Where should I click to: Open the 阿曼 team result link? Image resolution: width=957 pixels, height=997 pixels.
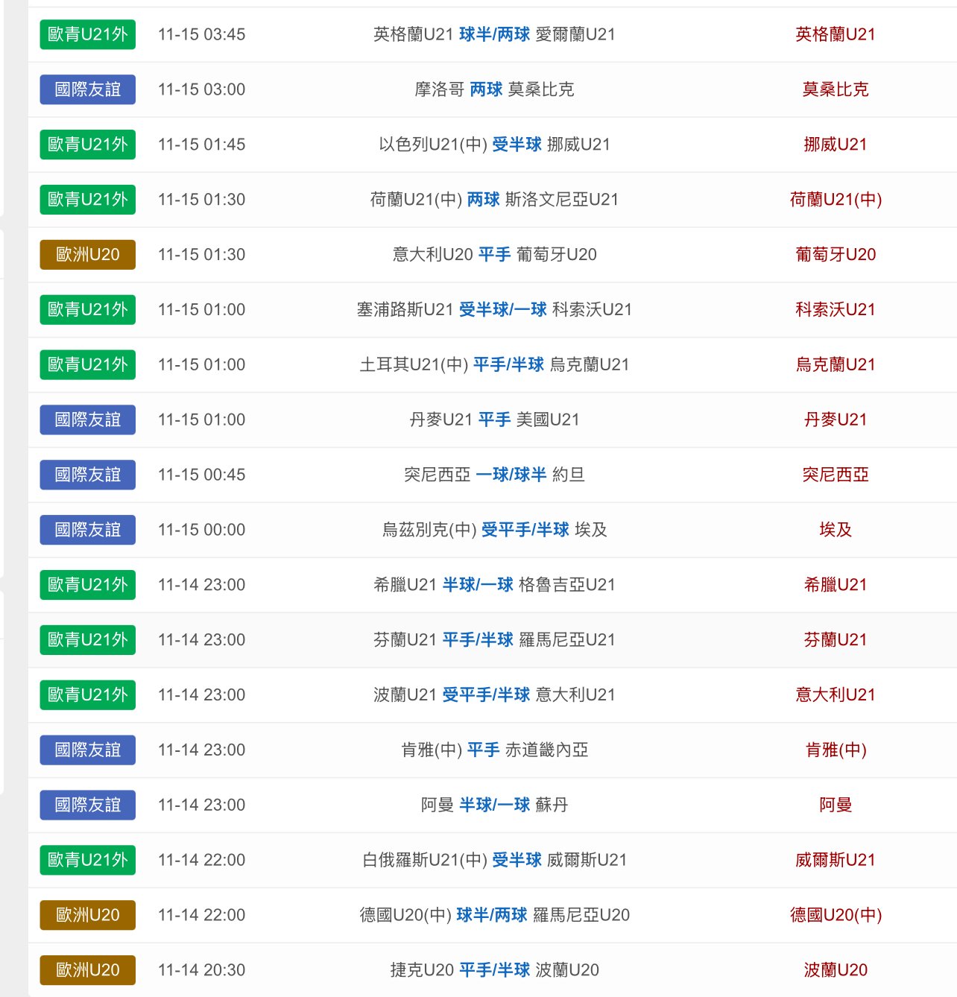point(835,805)
